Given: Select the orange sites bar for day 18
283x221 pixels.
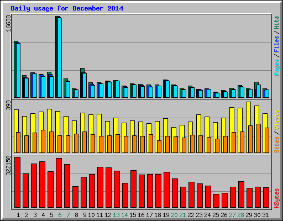Looking at the screenshot, I should [x=159, y=146].
